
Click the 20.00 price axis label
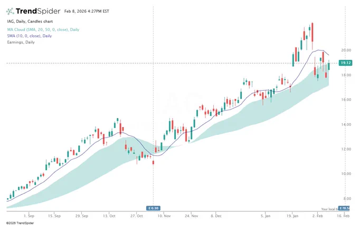(x=346, y=50)
